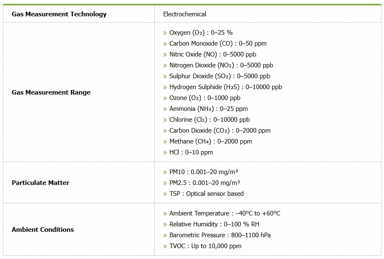
Task: Select the Hydrogen Sulphide (H₂S) range line
Action: click(x=226, y=87)
